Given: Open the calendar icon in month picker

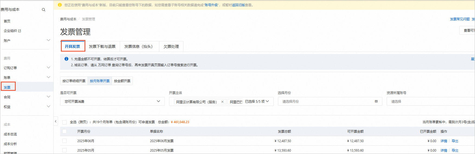Looking at the screenshot, I should (x=376, y=101).
